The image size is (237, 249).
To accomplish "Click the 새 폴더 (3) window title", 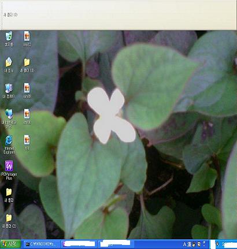I will [10, 14].
